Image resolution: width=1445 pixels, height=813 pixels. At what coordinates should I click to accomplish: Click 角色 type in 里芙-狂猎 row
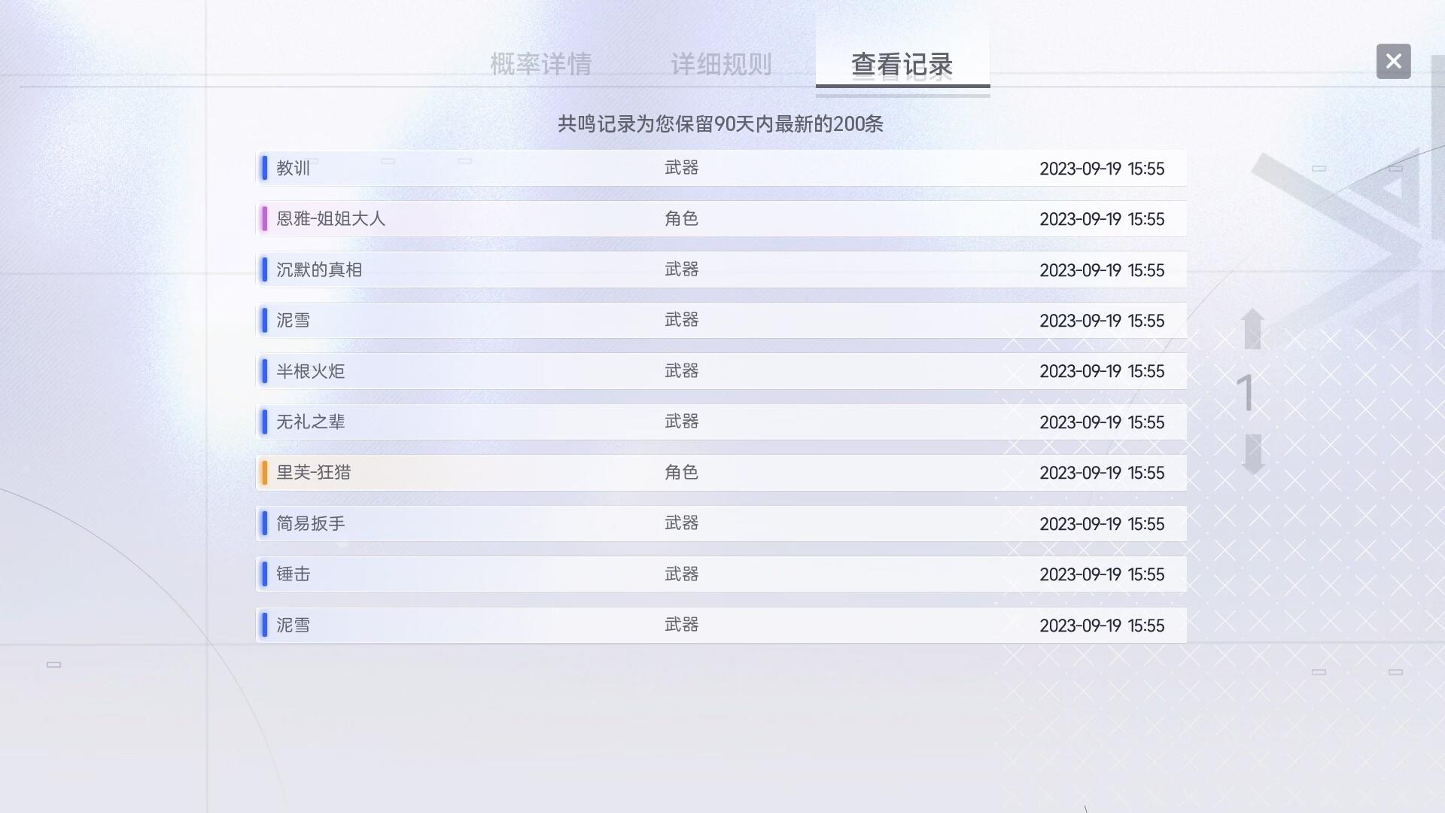(x=682, y=473)
